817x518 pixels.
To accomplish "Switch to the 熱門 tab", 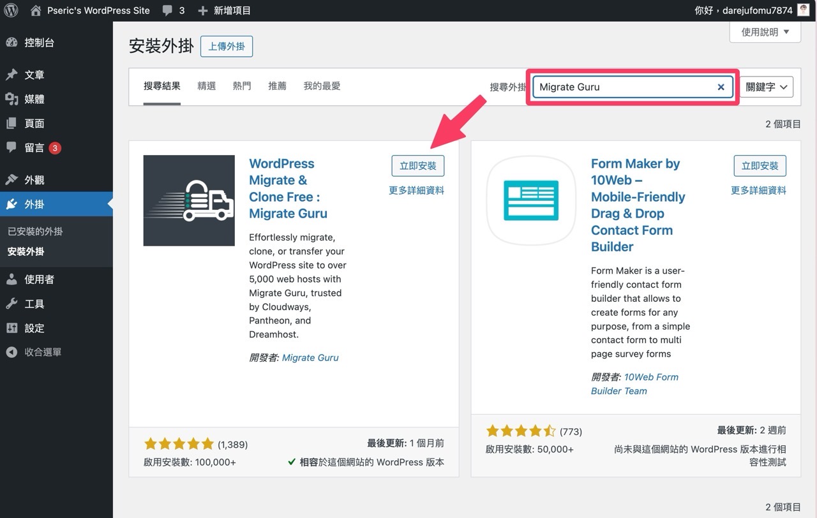I will click(x=242, y=86).
